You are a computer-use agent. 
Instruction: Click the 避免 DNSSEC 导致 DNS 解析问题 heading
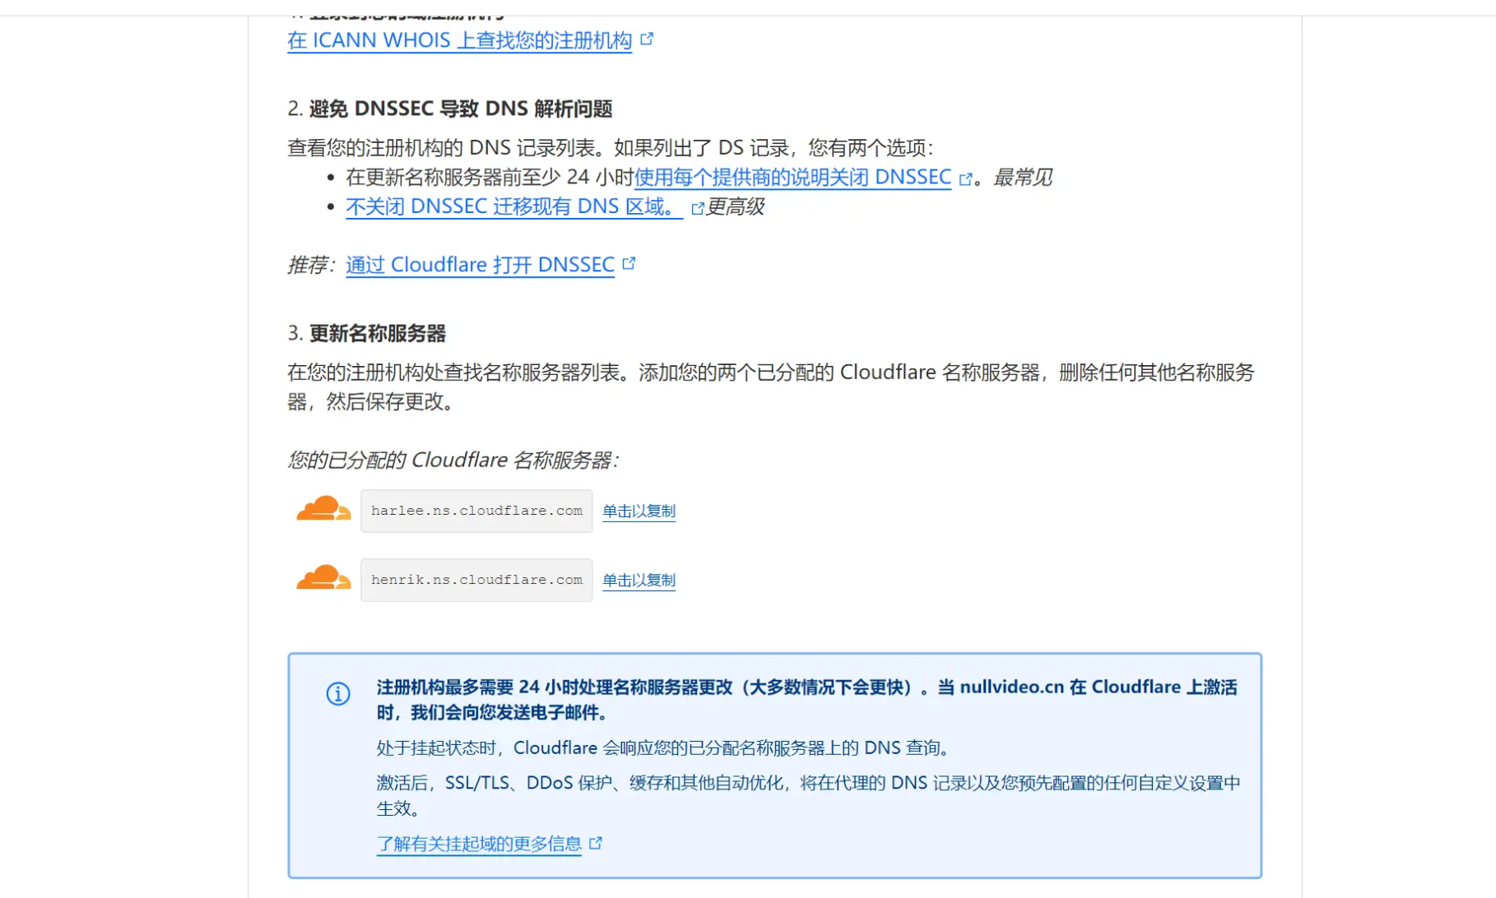pyautogui.click(x=460, y=109)
